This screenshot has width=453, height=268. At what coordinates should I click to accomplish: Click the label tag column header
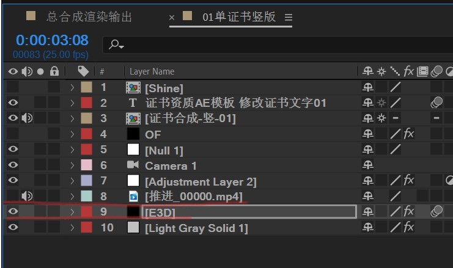pos(83,71)
